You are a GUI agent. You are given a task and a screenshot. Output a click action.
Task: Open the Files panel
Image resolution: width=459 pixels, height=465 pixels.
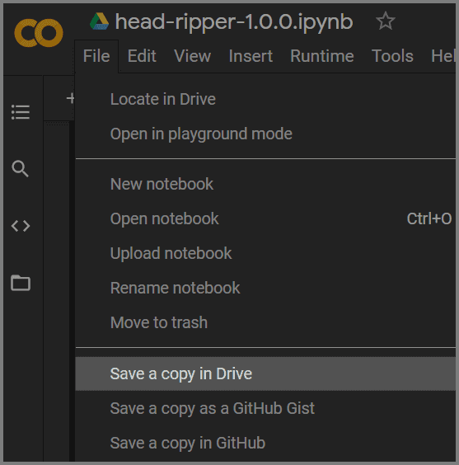coord(21,283)
